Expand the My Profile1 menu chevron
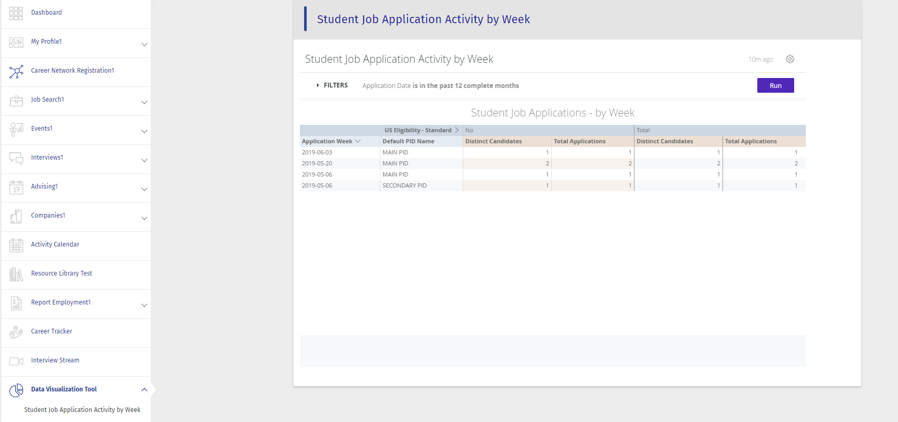Viewport: 898px width, 422px height. click(144, 44)
